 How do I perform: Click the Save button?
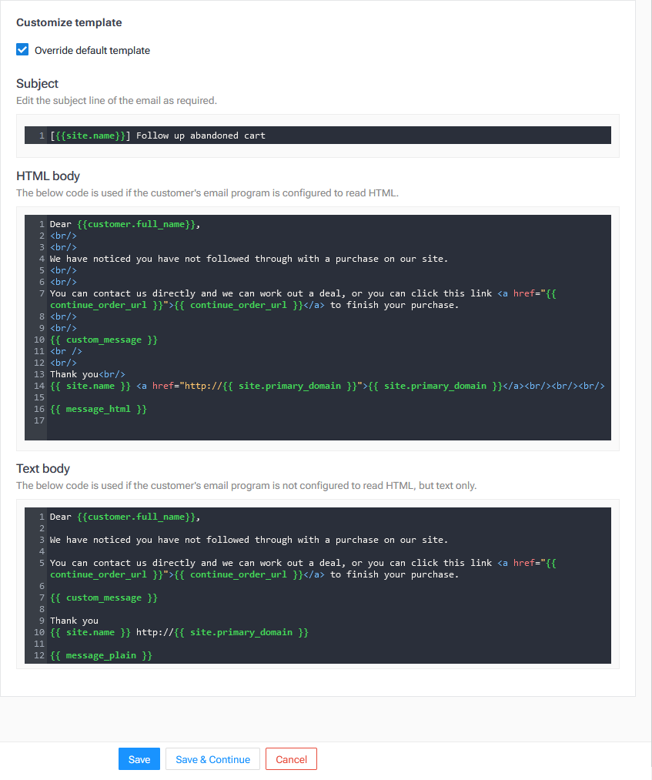coord(139,759)
